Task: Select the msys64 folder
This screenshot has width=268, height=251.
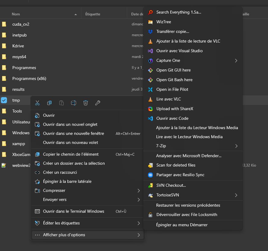Action: point(19,57)
